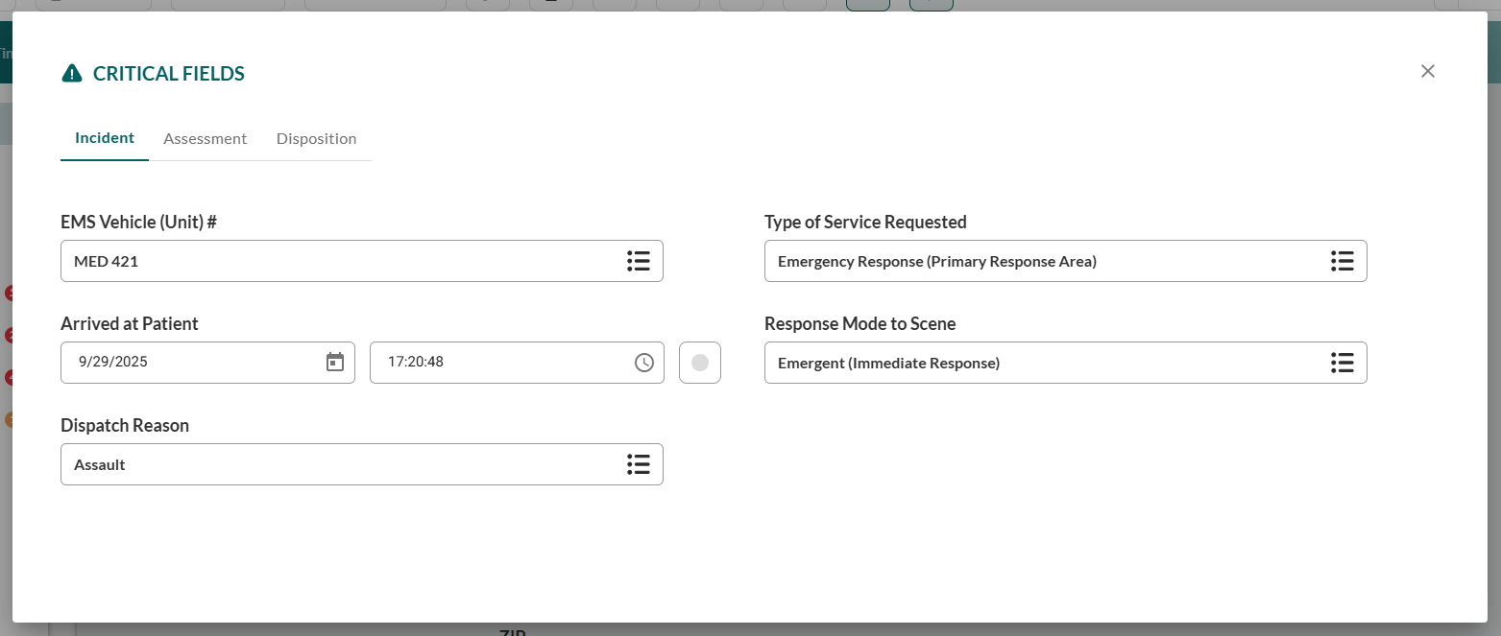Click the EMS Vehicle field showing MED 421
Screen dimensions: 1501x636
coord(288,261)
